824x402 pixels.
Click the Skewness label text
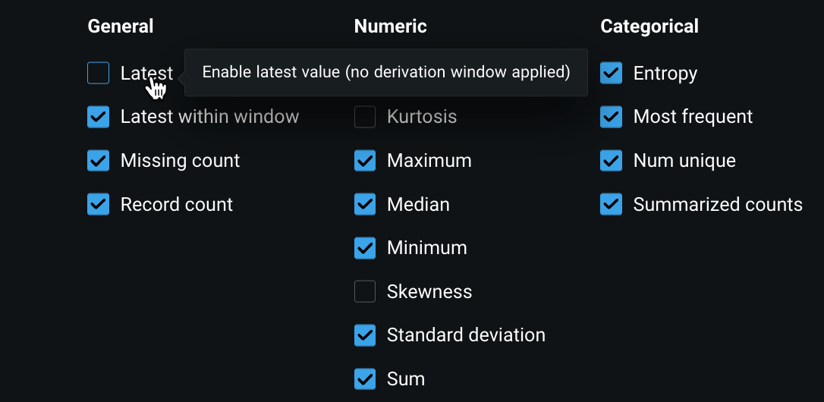[429, 292]
